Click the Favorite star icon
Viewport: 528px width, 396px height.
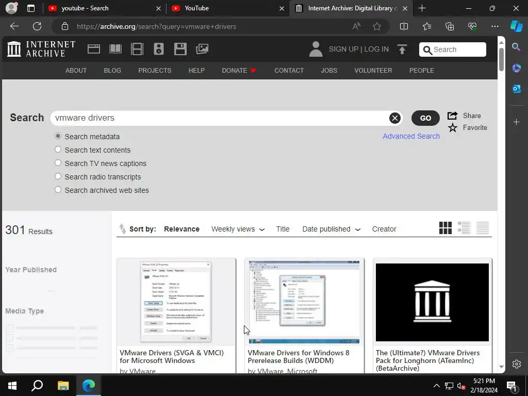[x=453, y=128]
